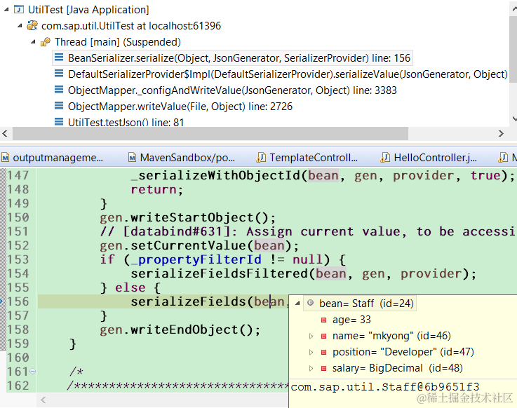
Task: Click the Debug view's horizontal scrollbar right arrow
Action: [501, 133]
